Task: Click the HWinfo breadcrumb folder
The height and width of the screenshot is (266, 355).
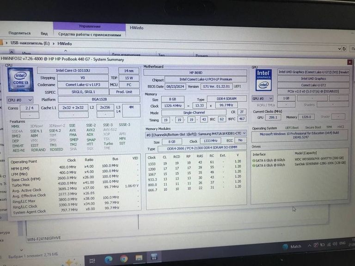Action: pyautogui.click(x=65, y=44)
